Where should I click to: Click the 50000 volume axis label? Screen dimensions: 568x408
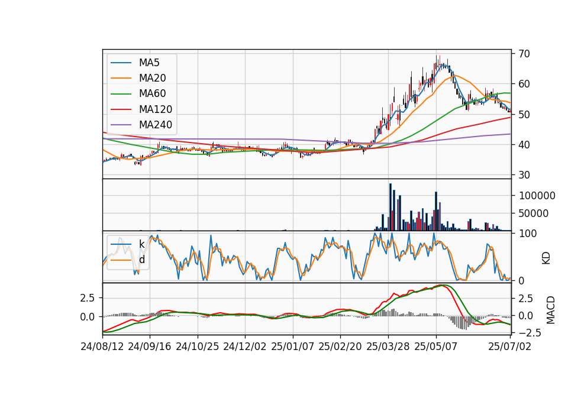click(x=534, y=213)
